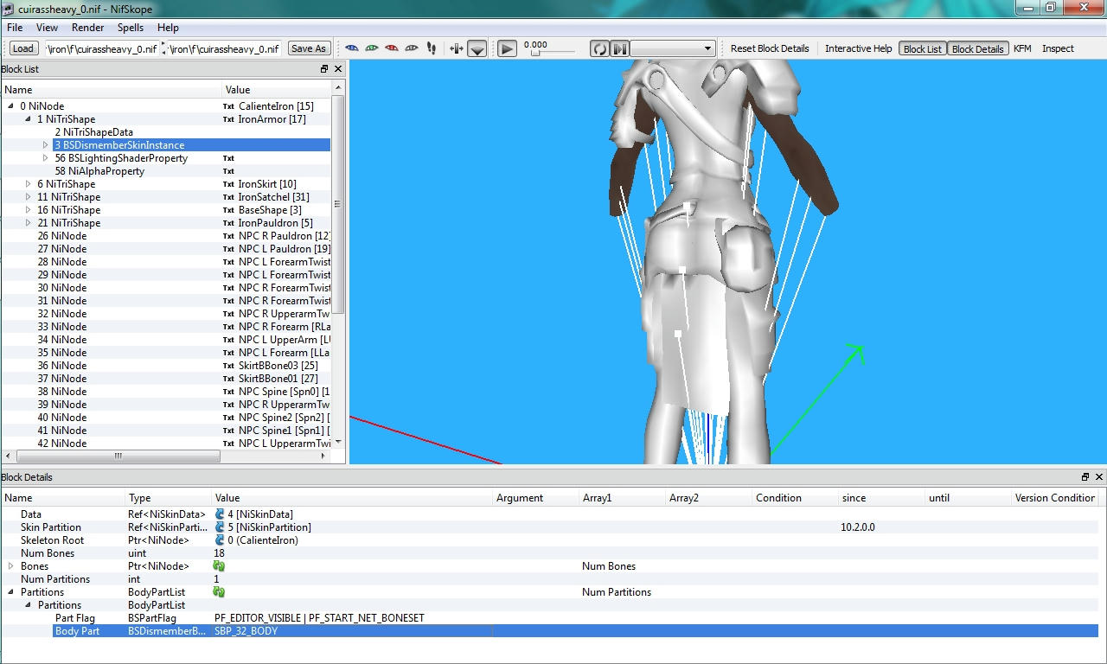Click the Txt icon beside IronPauldron

[x=228, y=223]
